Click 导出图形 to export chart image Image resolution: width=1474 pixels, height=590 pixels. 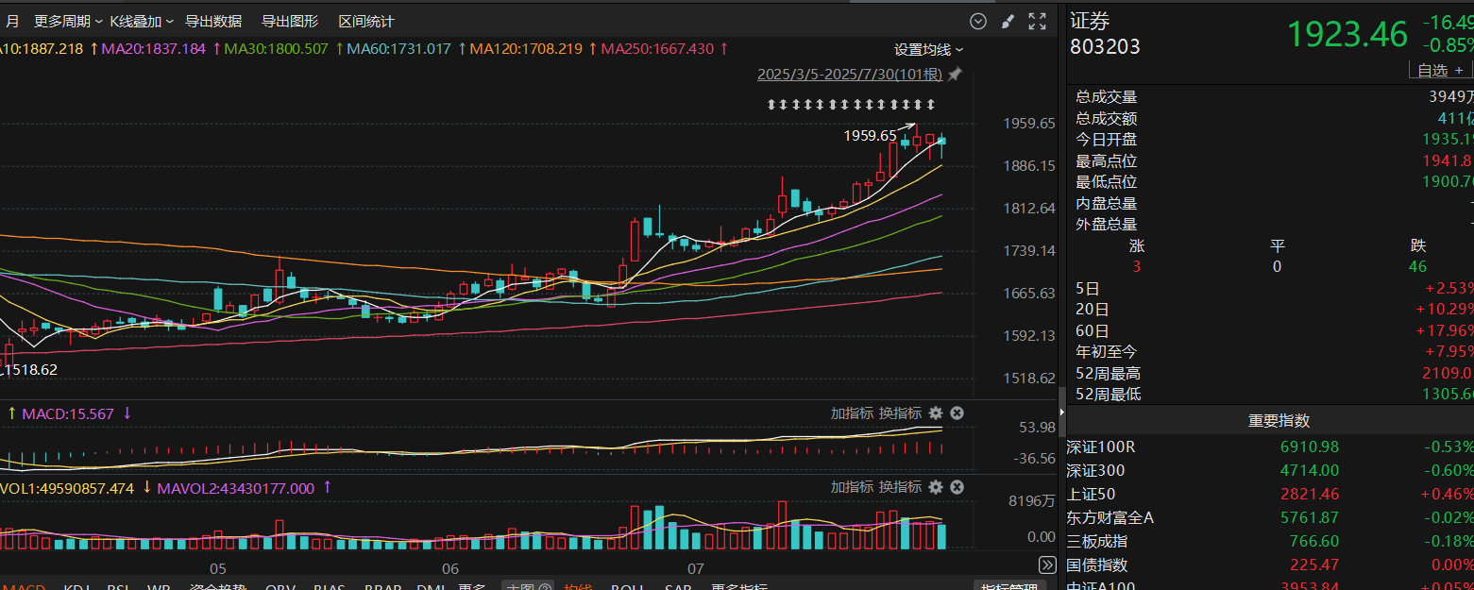click(290, 21)
